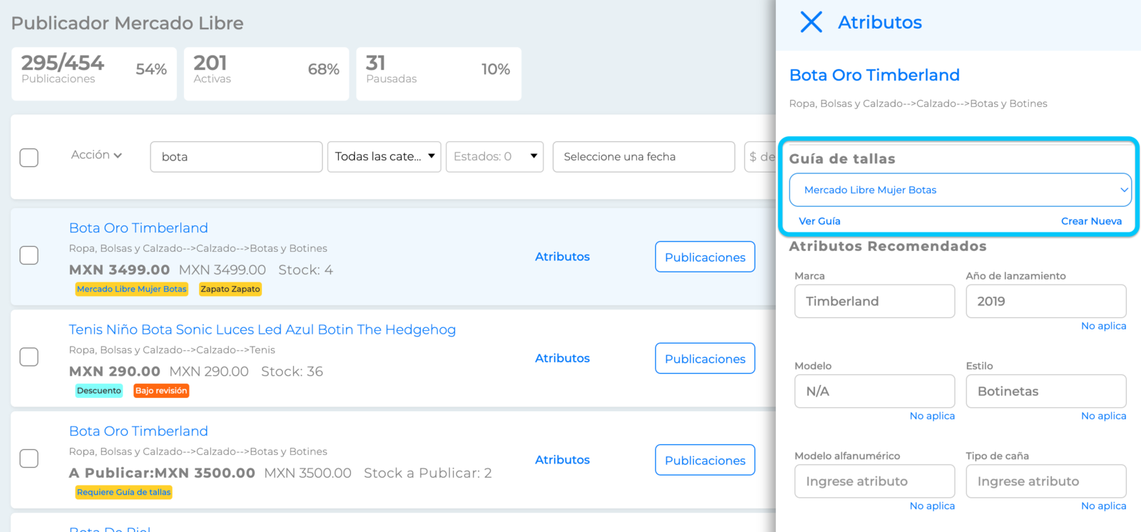Click the Seleccione una fecha field
This screenshot has width=1141, height=532.
pos(644,157)
